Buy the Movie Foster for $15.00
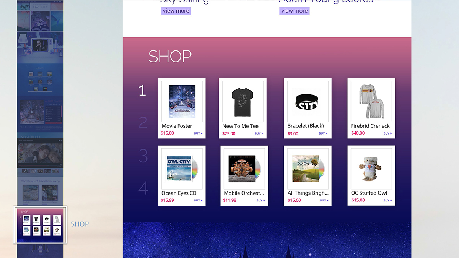The height and width of the screenshot is (258, 459). point(198,133)
